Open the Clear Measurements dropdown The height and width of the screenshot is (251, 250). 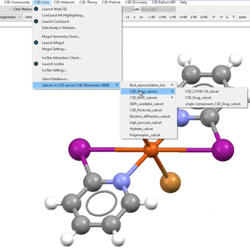pyautogui.click(x=22, y=9)
